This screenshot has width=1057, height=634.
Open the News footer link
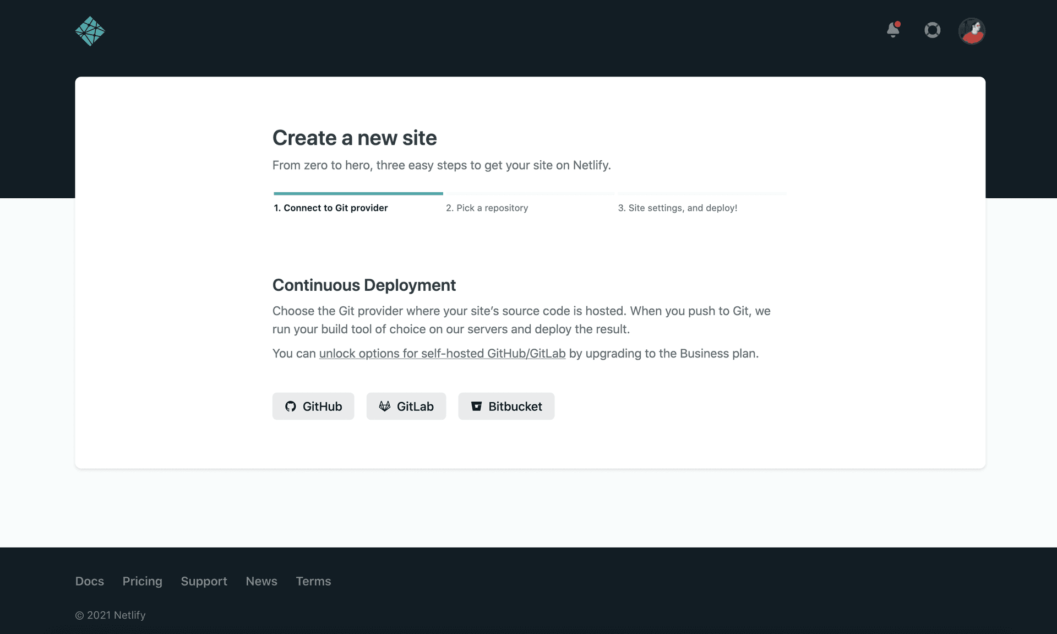tap(261, 581)
